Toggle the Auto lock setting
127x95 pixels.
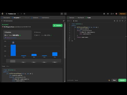click(x=75, y=21)
